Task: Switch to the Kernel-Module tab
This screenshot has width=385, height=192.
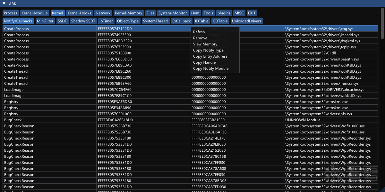Action: (34, 13)
